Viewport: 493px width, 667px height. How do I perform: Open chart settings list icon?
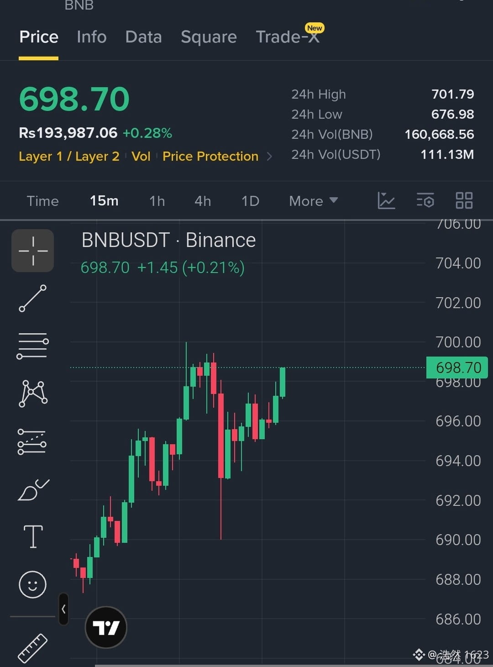click(425, 200)
